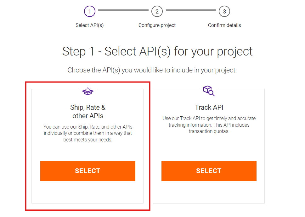This screenshot has width=305, height=217.
Task: Click the 'Ship, Rate & other APIs' card title
Action: click(88, 112)
